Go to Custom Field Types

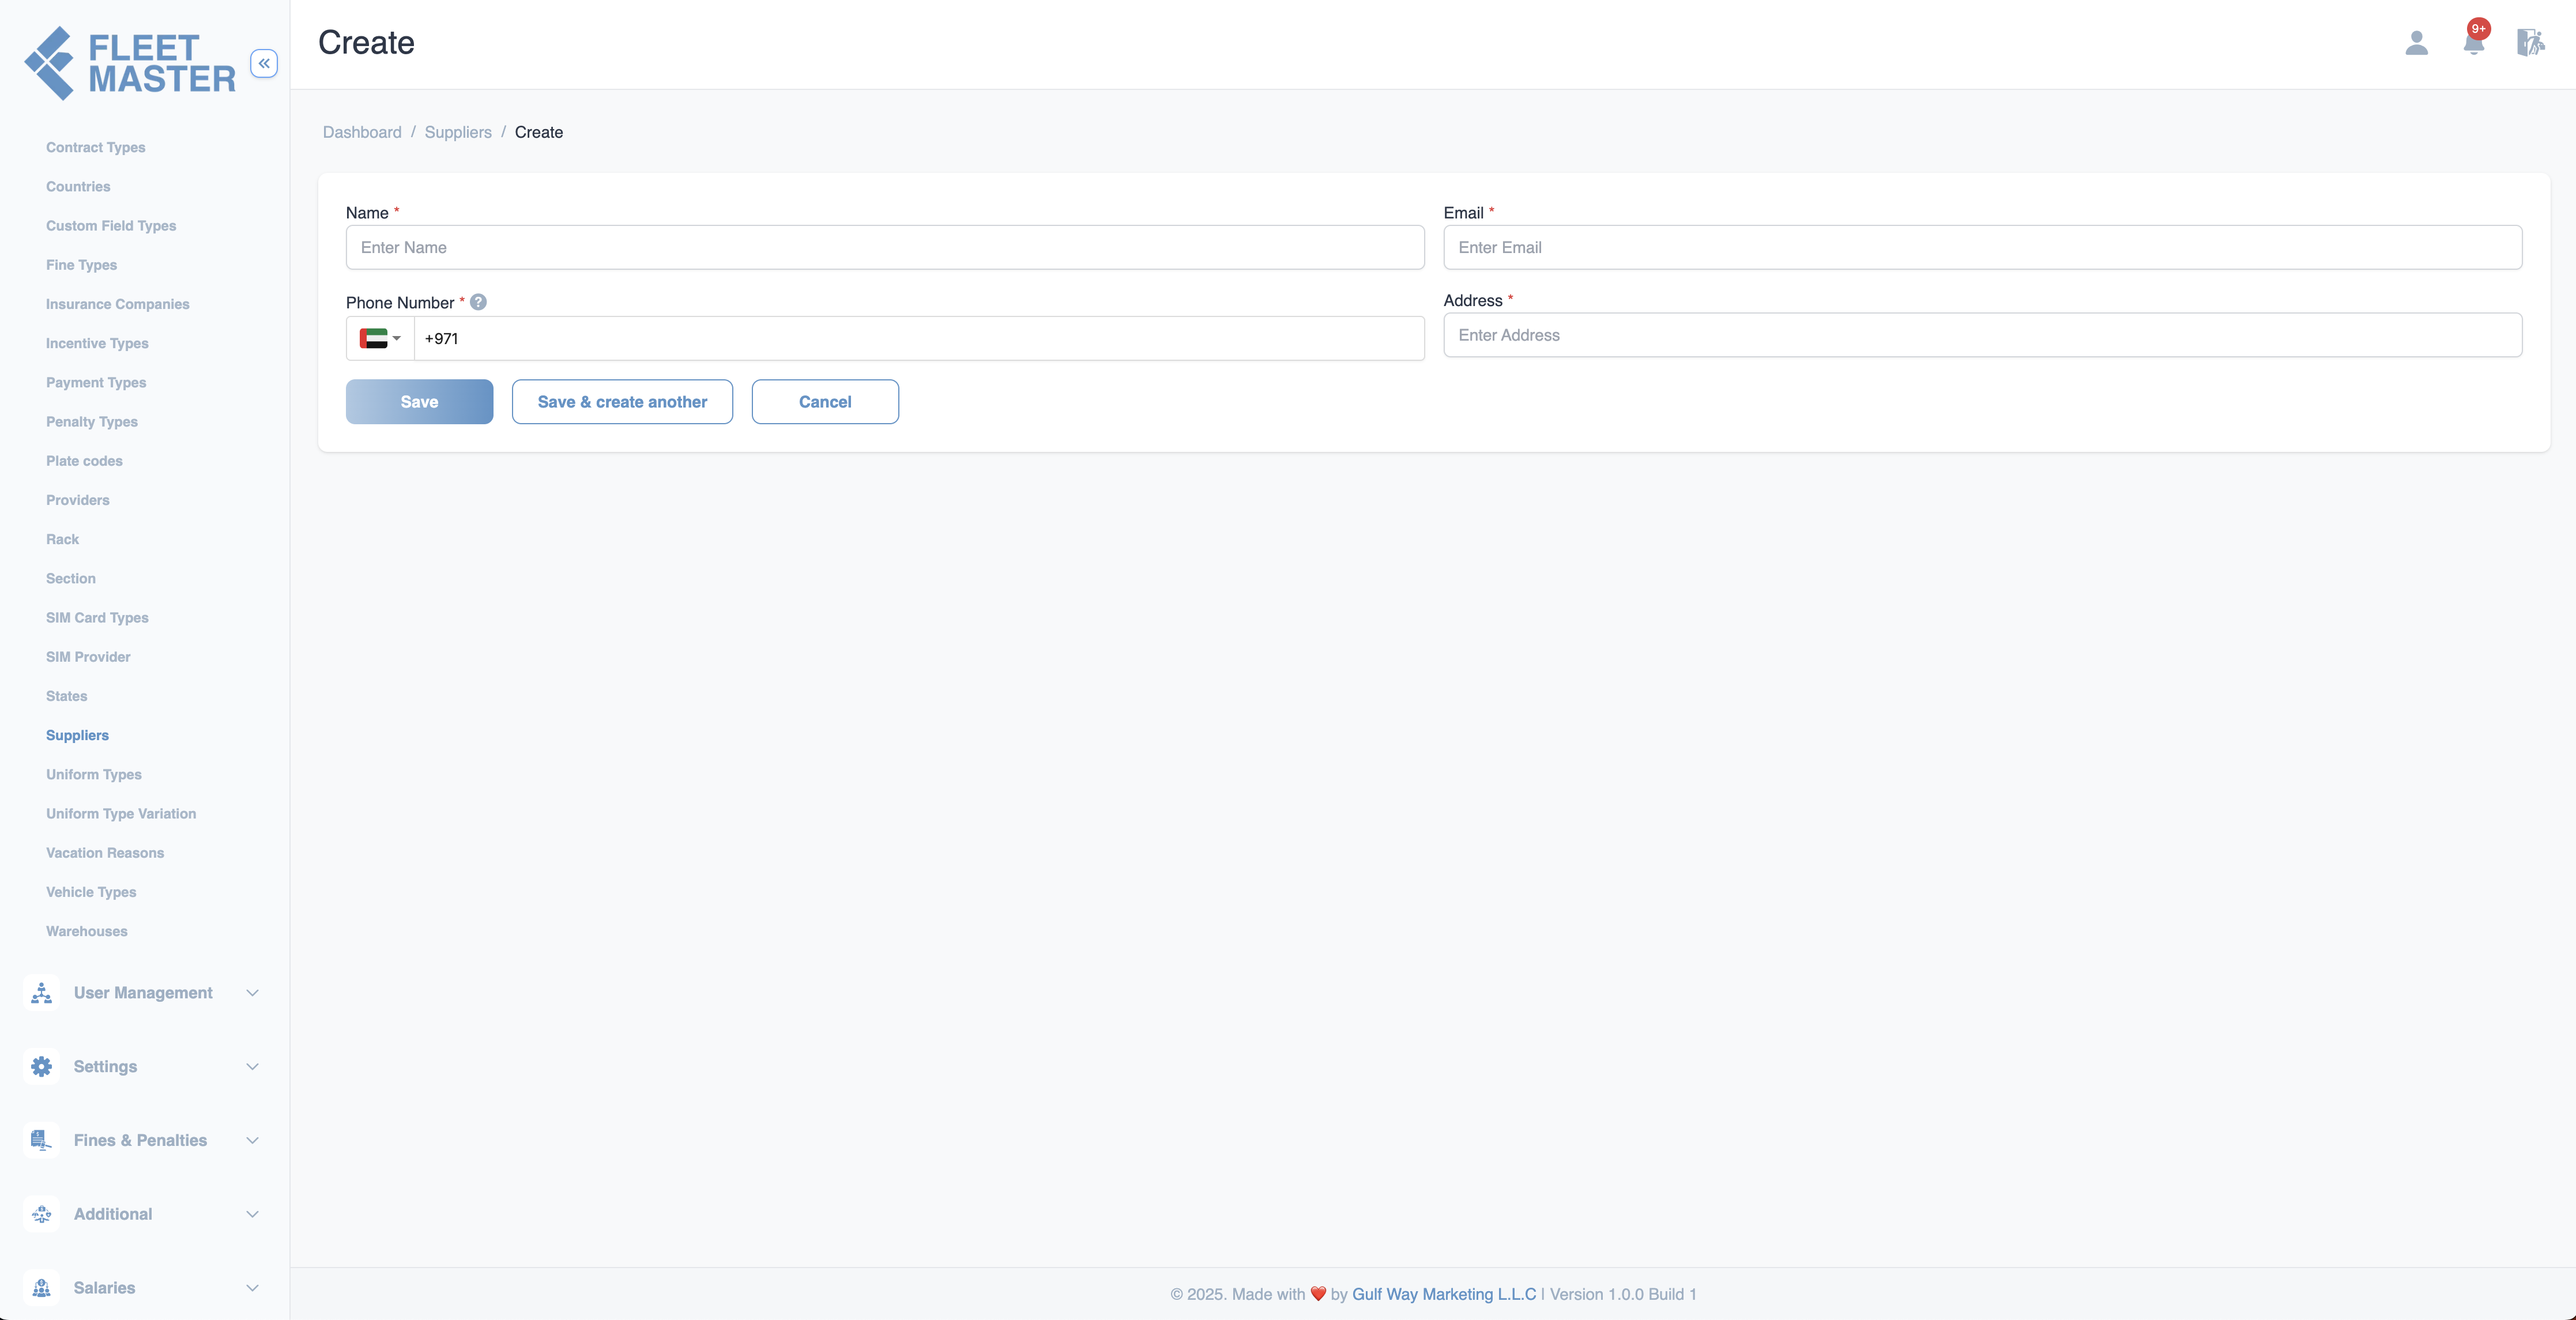(x=111, y=225)
